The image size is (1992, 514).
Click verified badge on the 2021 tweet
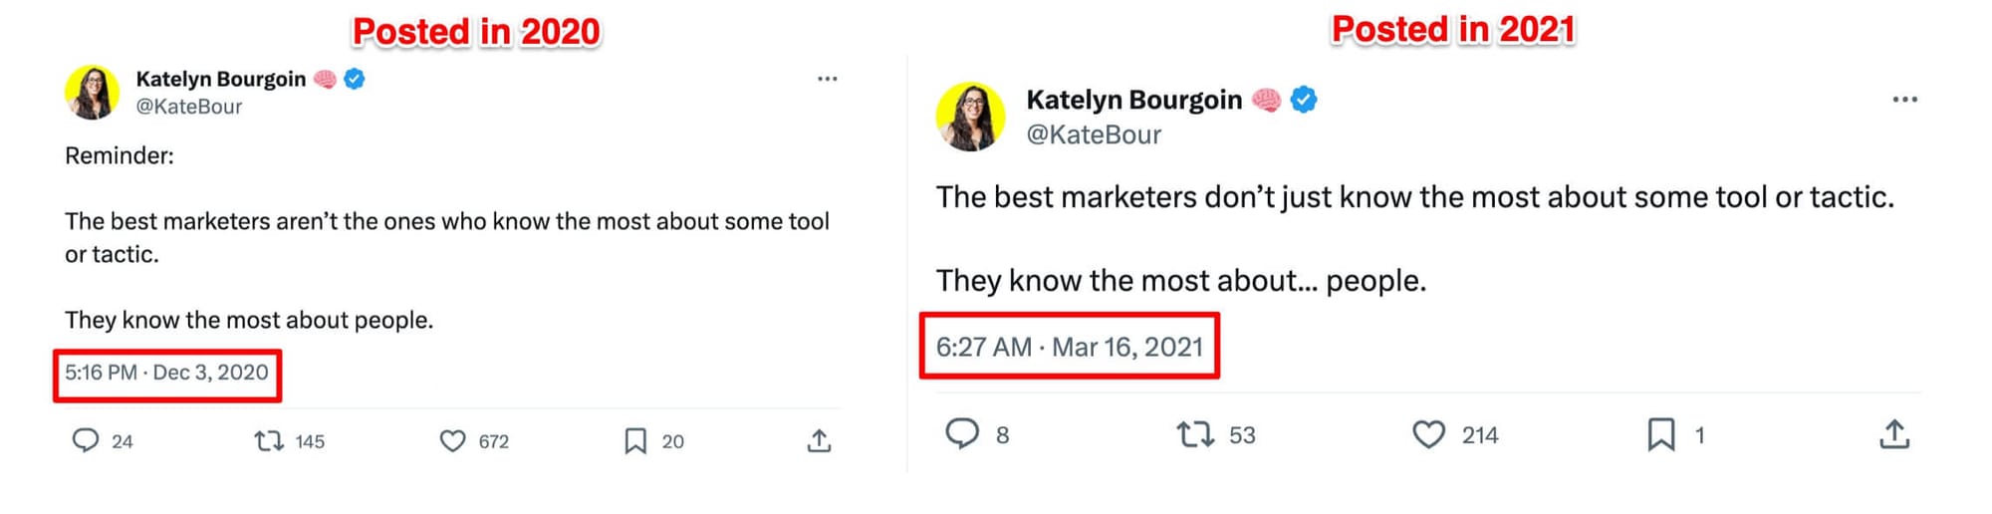(x=1304, y=100)
